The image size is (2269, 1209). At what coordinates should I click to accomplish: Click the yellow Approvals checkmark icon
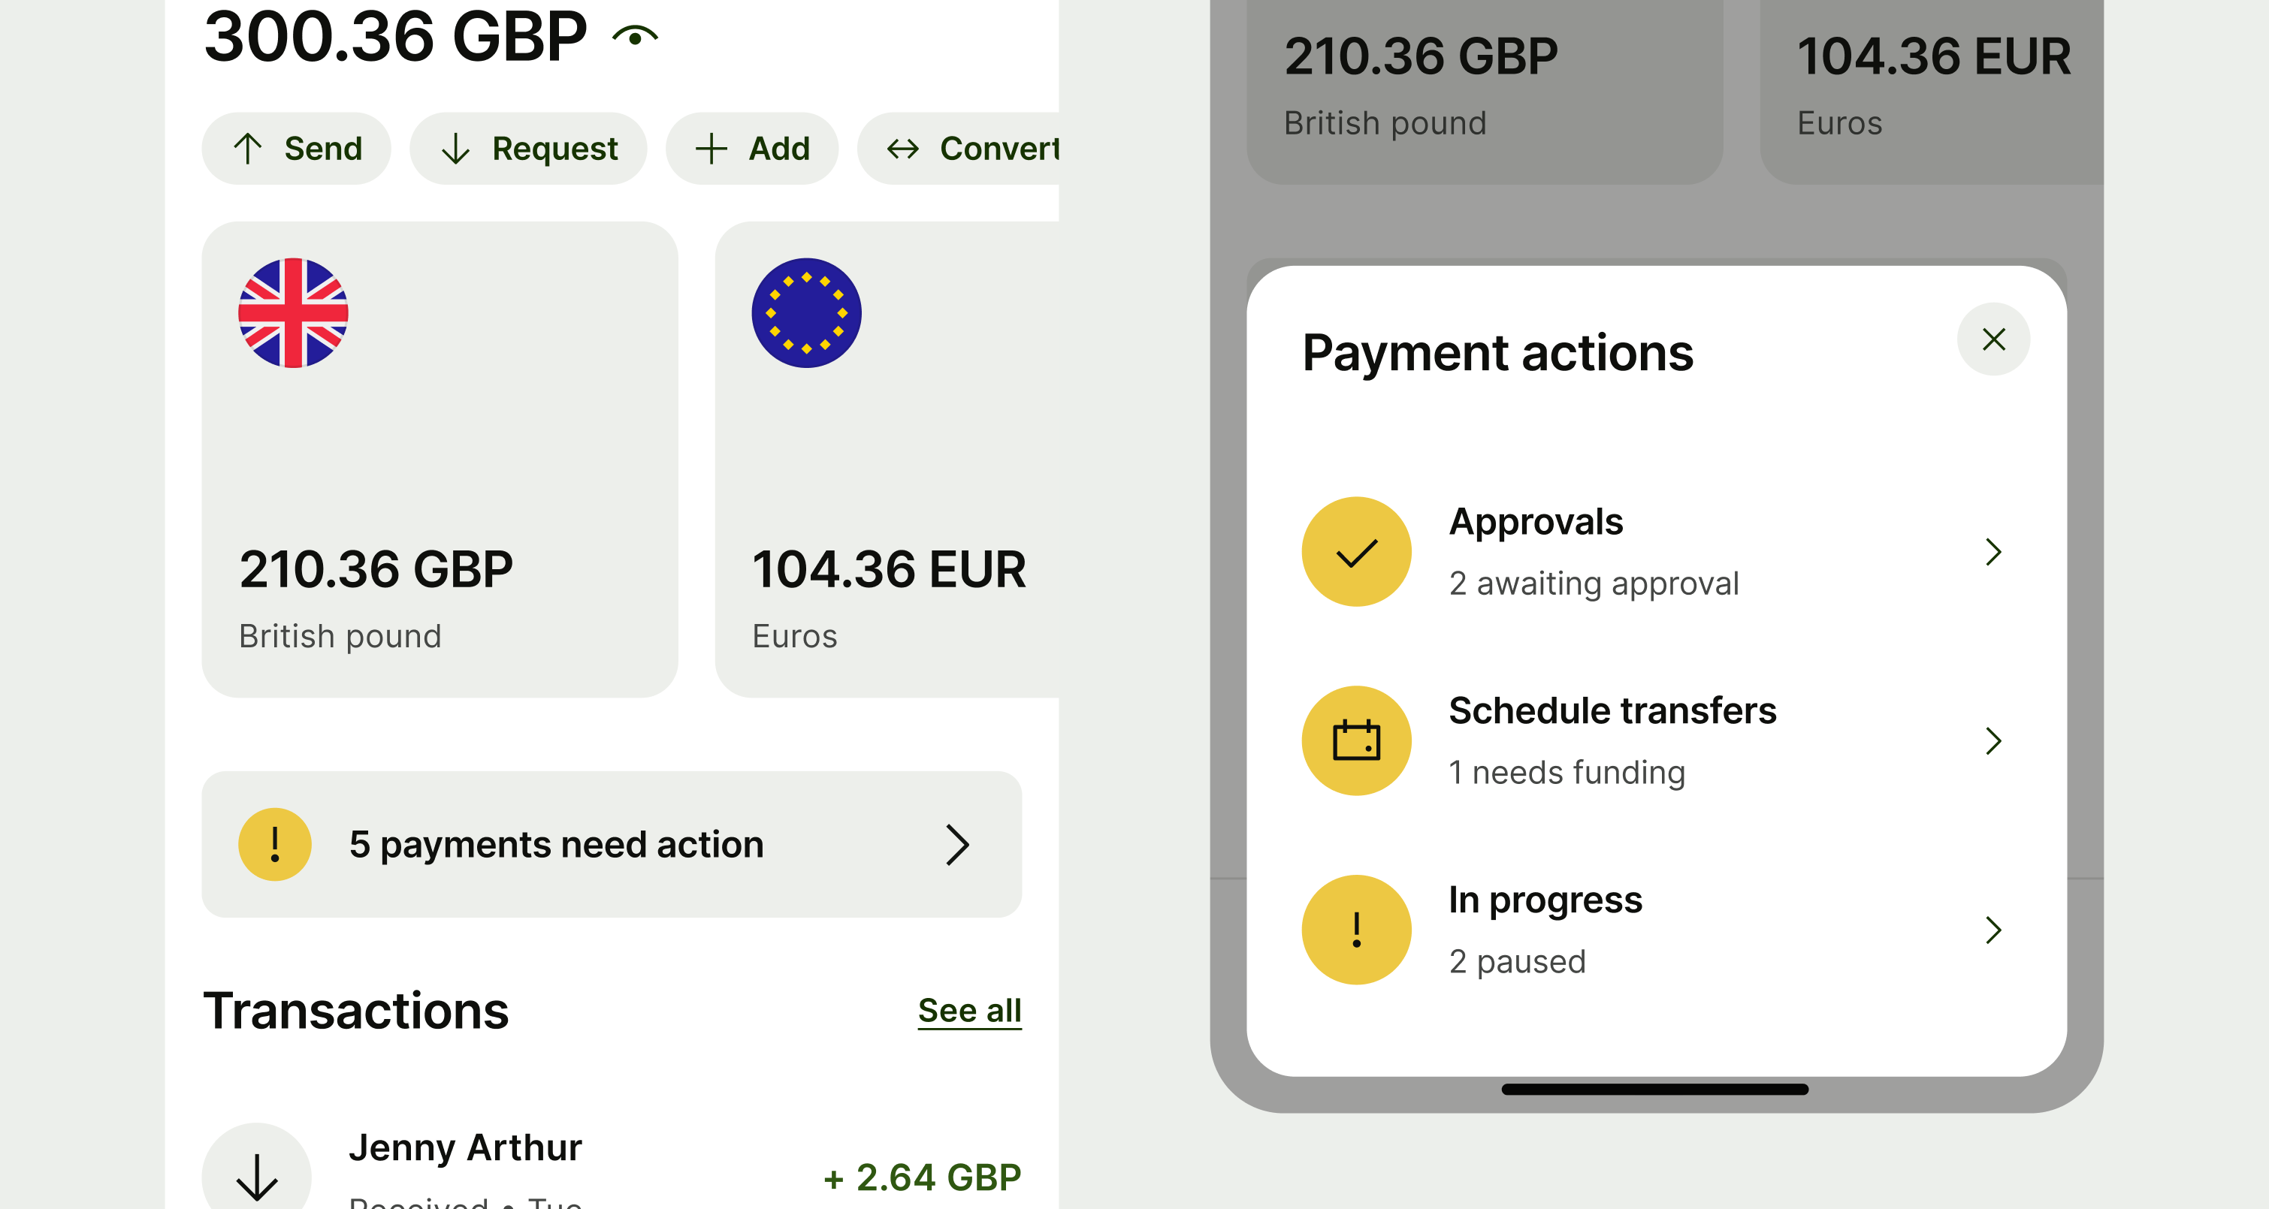[x=1356, y=552]
